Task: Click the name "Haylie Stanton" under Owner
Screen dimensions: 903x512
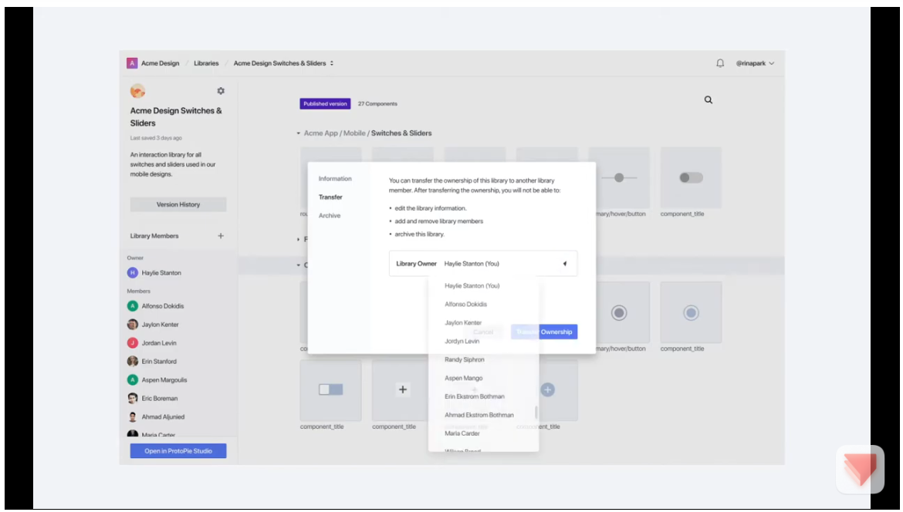Action: [161, 273]
